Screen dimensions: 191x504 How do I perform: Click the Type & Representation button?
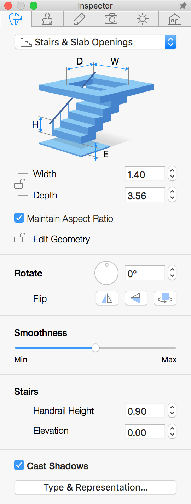[x=95, y=487]
